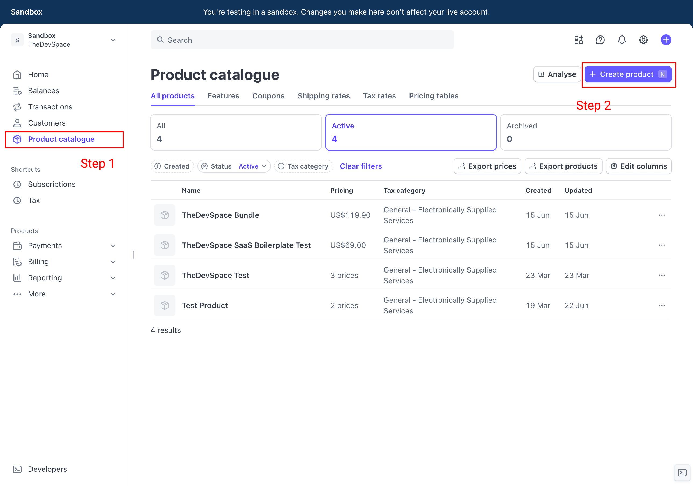Expand the More sidebar menu

pos(36,294)
